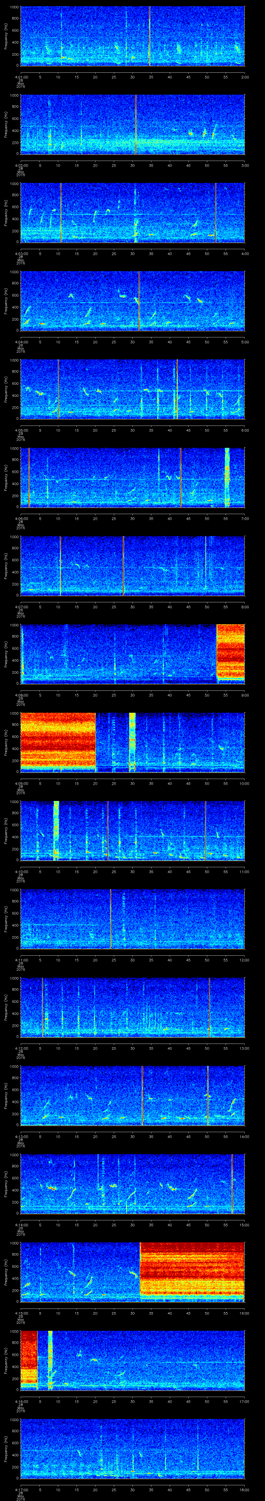Select the spectrogram panel starting at 4:12:00
Viewport: 265px width, 1501px height.
click(x=132, y=1007)
